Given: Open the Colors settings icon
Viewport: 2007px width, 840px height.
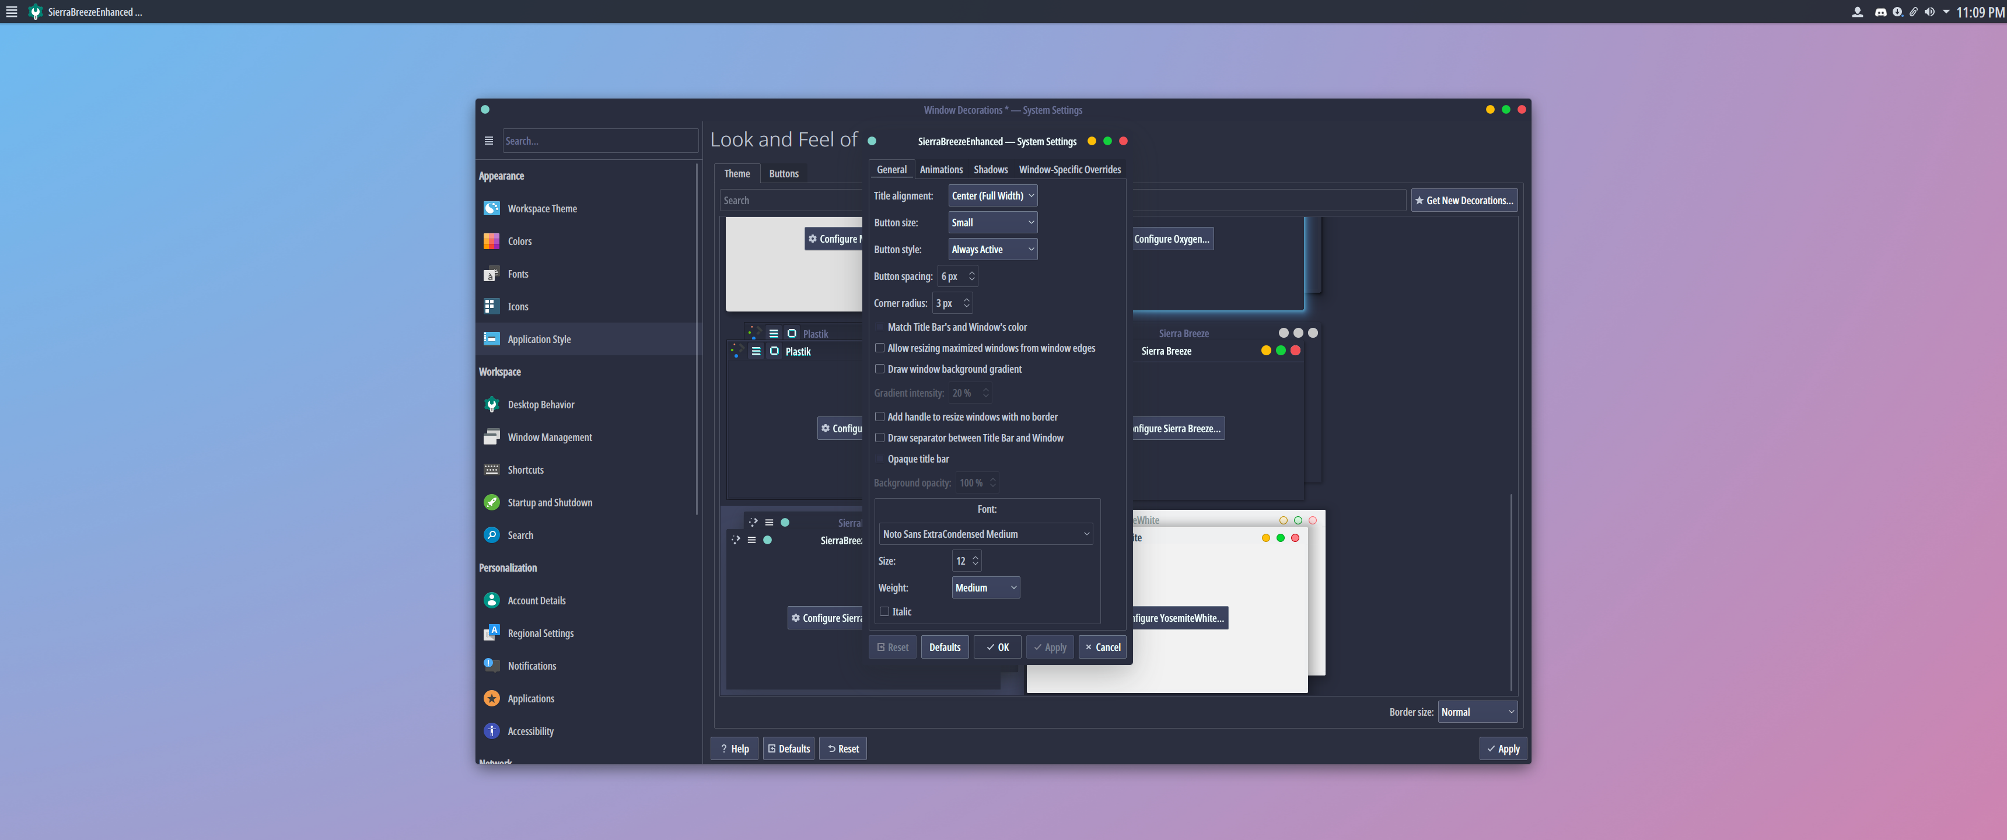Looking at the screenshot, I should pos(492,241).
